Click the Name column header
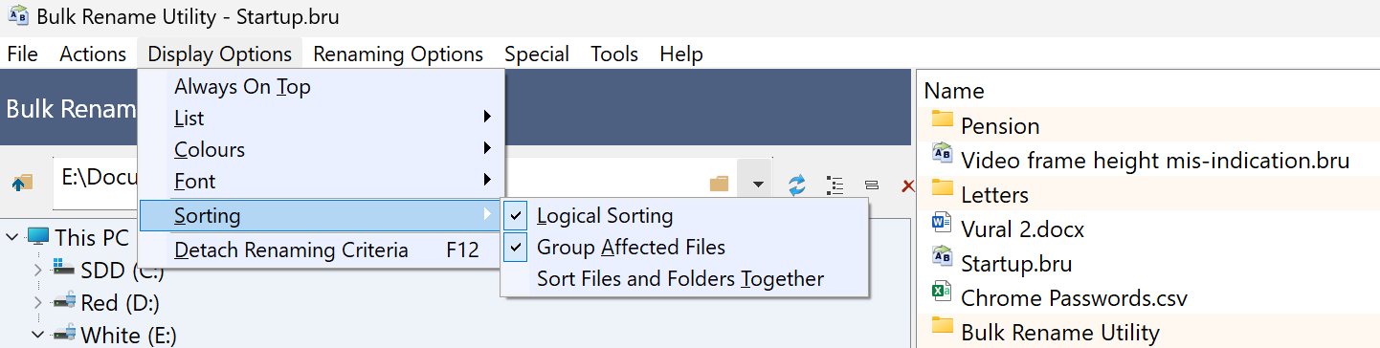Viewport: 1380px width, 348px height. [x=954, y=91]
